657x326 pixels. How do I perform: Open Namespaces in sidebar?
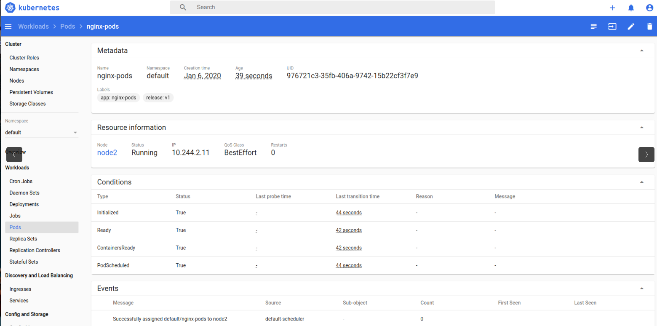click(x=24, y=69)
